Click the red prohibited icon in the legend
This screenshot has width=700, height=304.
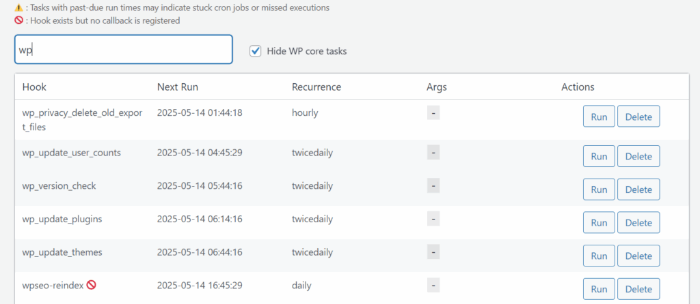(x=18, y=20)
